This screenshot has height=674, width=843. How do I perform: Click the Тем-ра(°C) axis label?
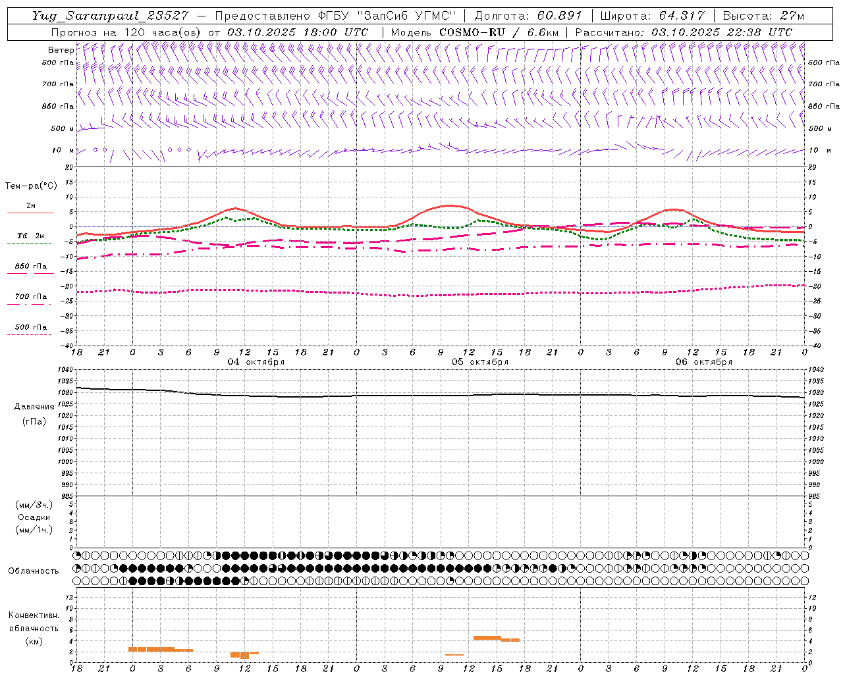tap(31, 186)
